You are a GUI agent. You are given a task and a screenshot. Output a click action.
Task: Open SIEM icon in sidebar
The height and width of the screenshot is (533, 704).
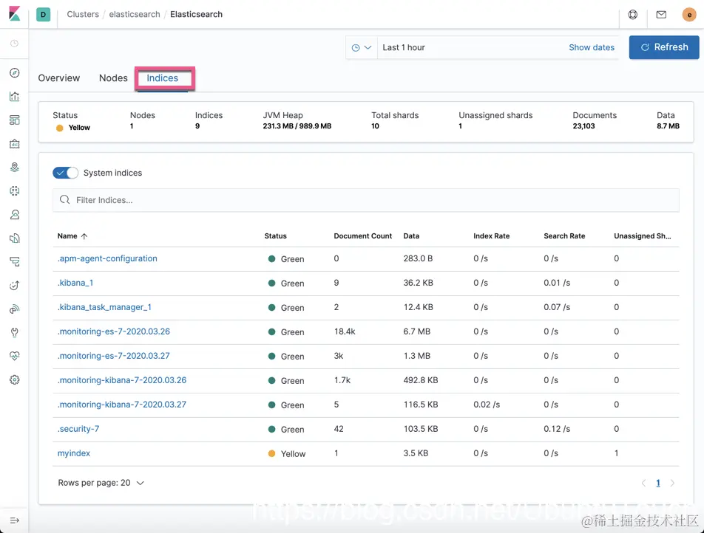point(14,309)
